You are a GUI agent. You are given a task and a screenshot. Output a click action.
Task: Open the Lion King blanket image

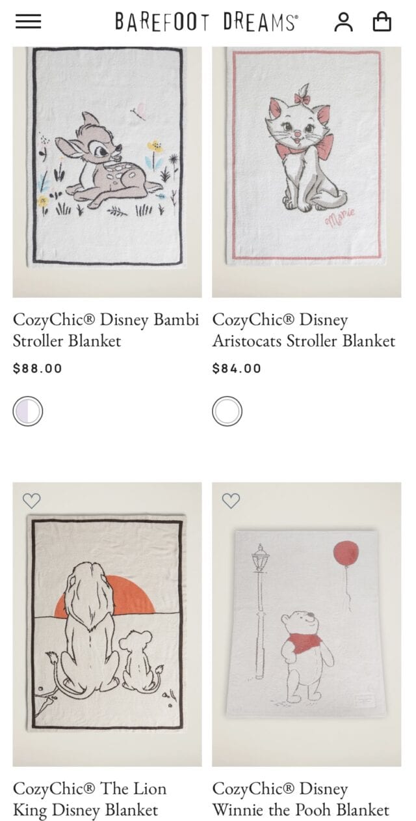point(107,624)
